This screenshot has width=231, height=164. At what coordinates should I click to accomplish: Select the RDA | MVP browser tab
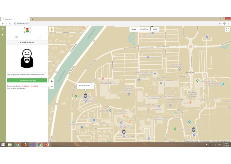click(15, 19)
